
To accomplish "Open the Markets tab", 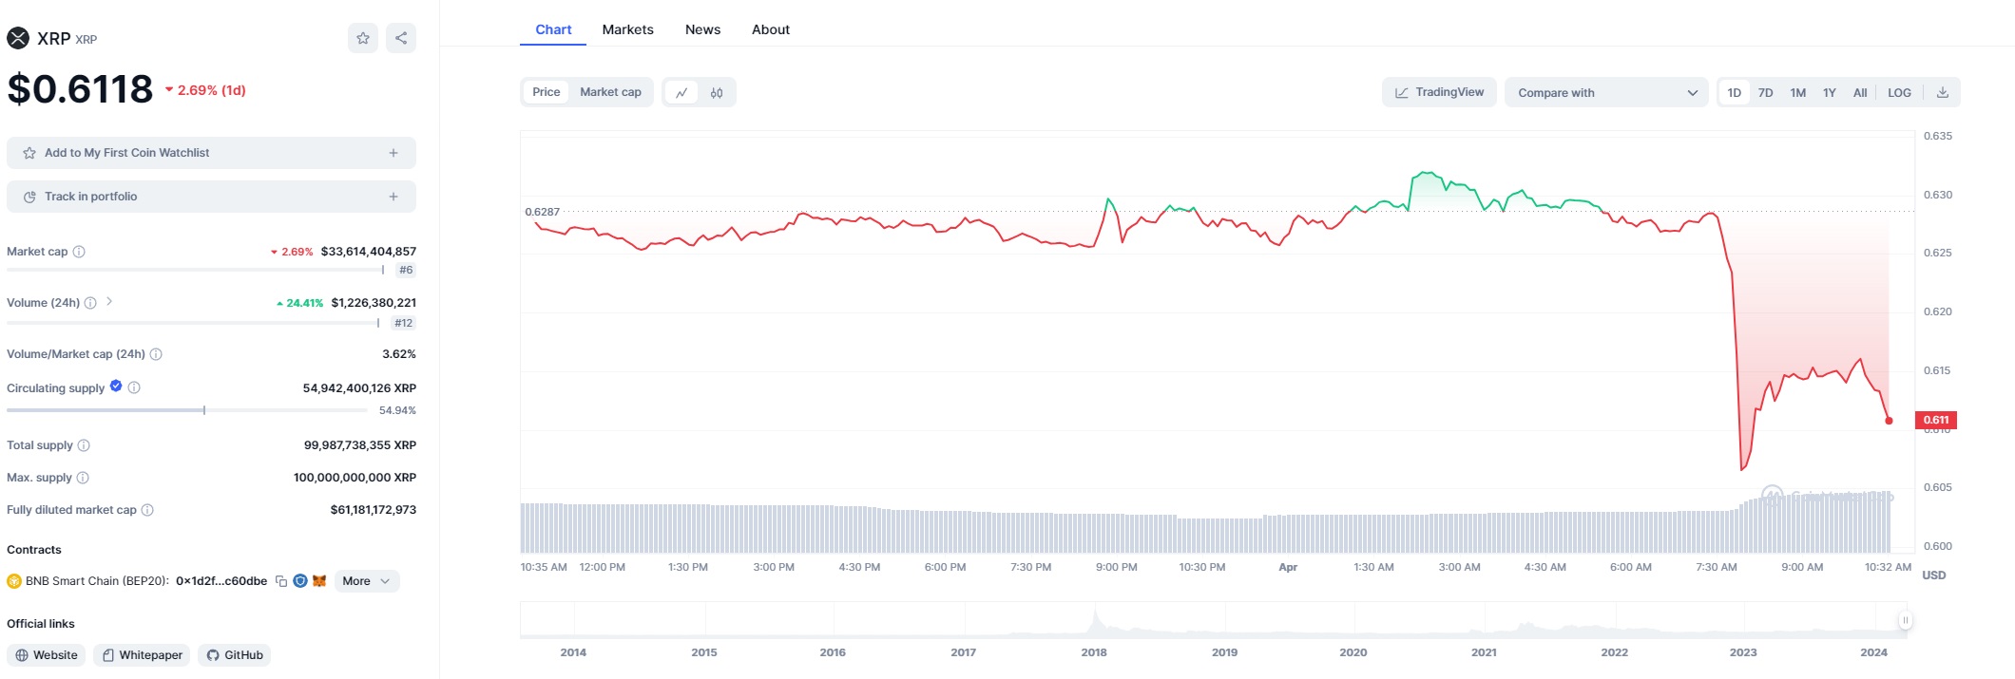I will click(x=627, y=29).
